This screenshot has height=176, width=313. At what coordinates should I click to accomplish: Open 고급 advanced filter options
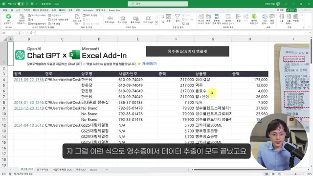click(186, 24)
